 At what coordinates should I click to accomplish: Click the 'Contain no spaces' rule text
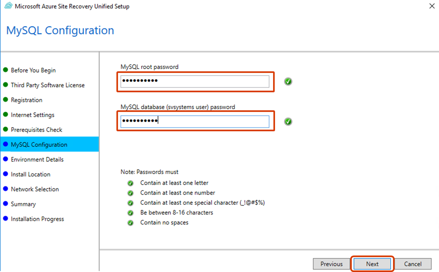coord(164,223)
